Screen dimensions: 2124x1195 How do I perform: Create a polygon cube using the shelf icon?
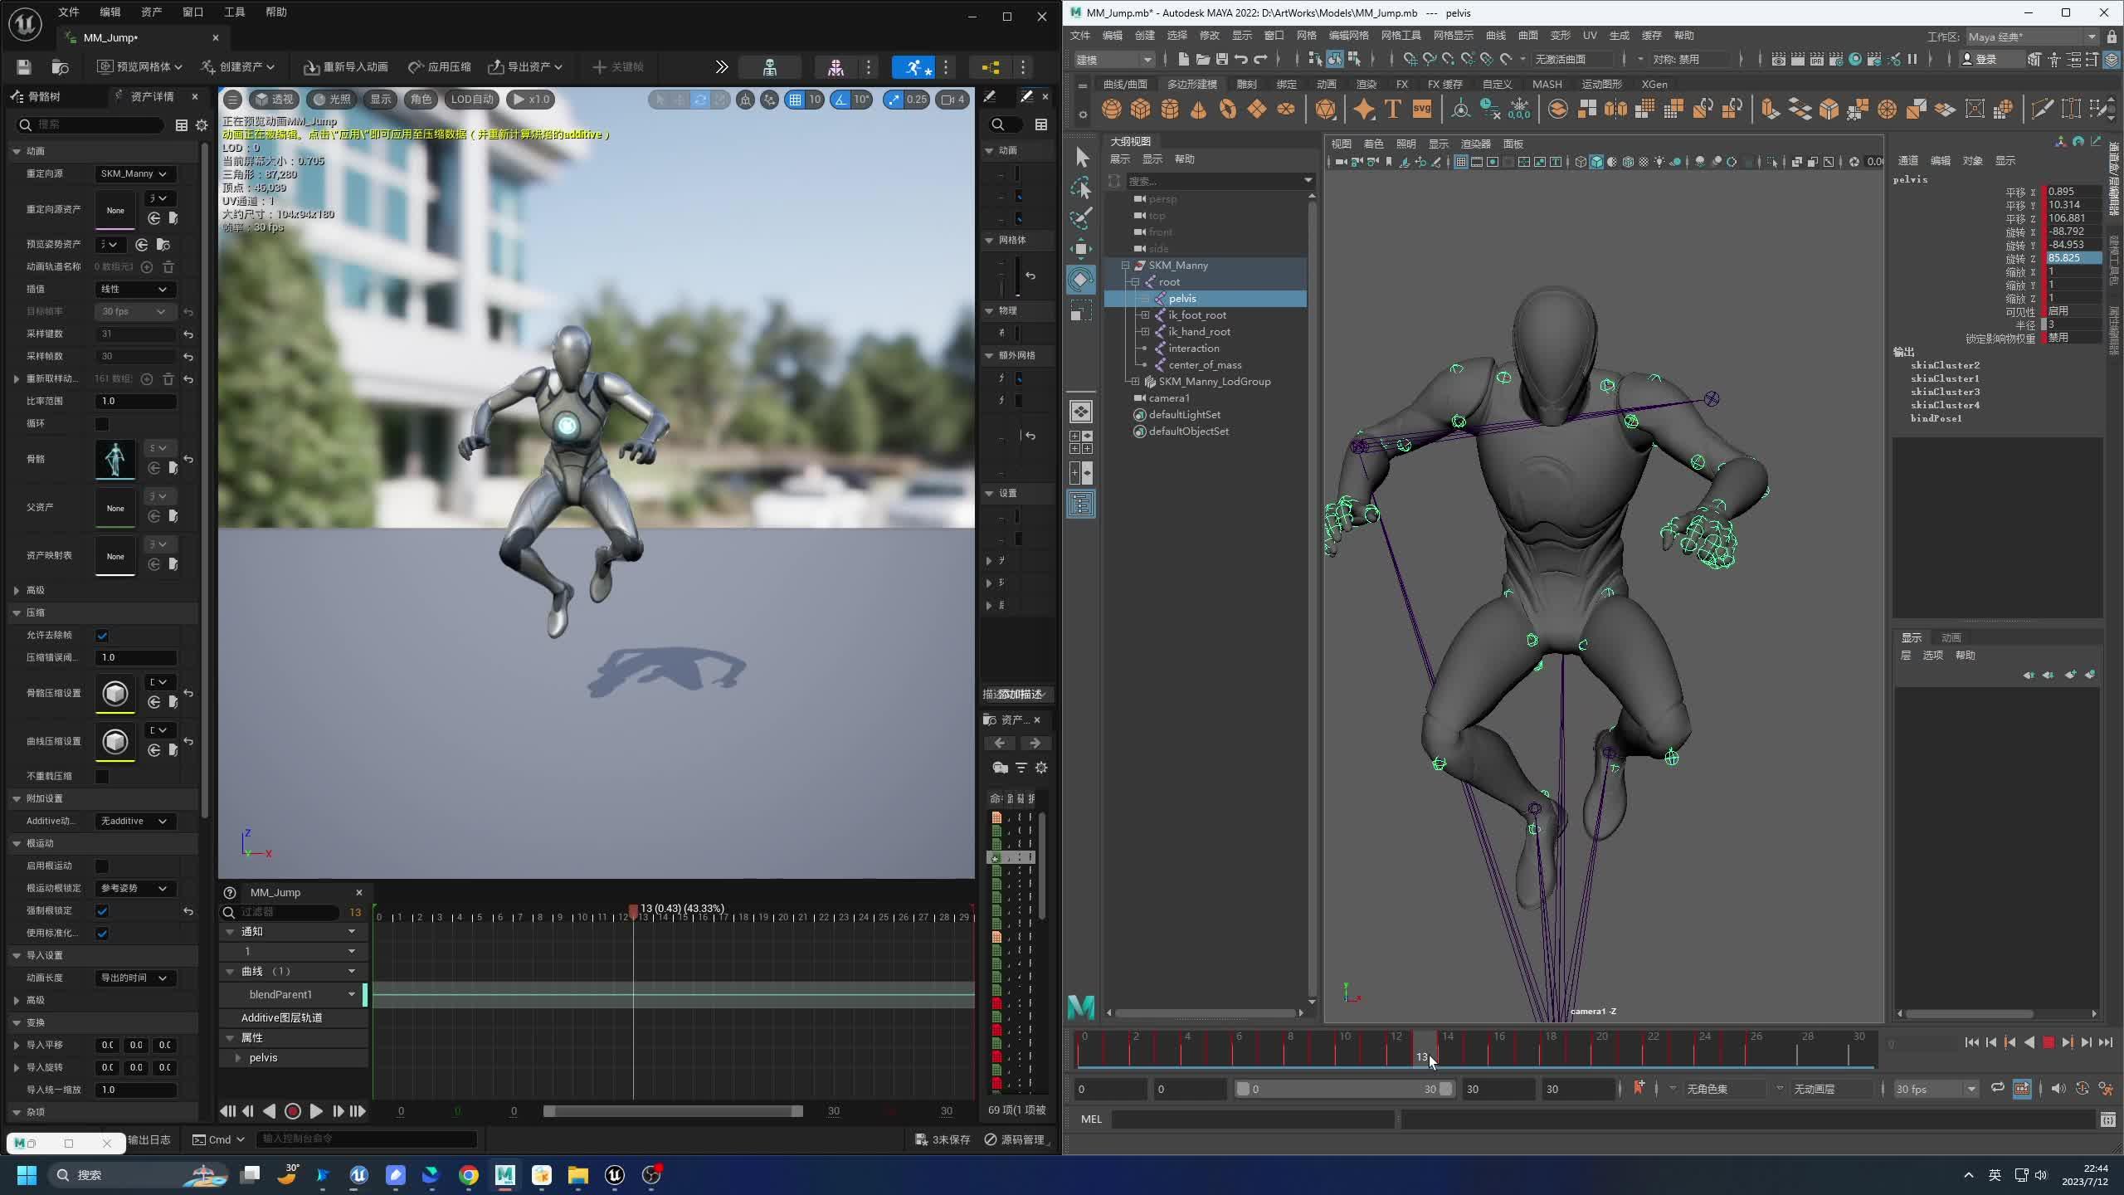click(x=1142, y=109)
